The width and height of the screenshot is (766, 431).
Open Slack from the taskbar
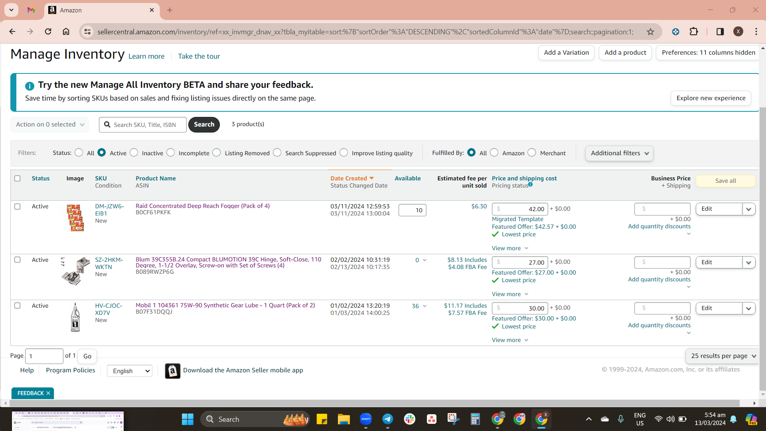[x=410, y=419]
